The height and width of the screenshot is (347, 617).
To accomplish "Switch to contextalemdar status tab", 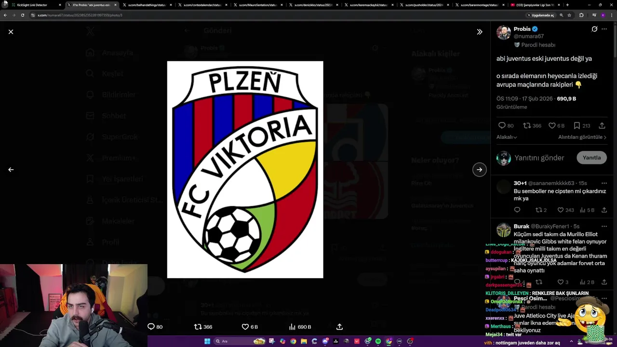I will click(202, 5).
